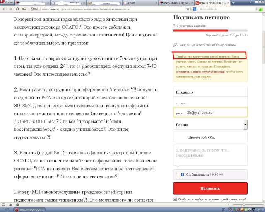Open the search engine selector dropdown
Viewport: 265px width, 212px height.
point(196,9)
